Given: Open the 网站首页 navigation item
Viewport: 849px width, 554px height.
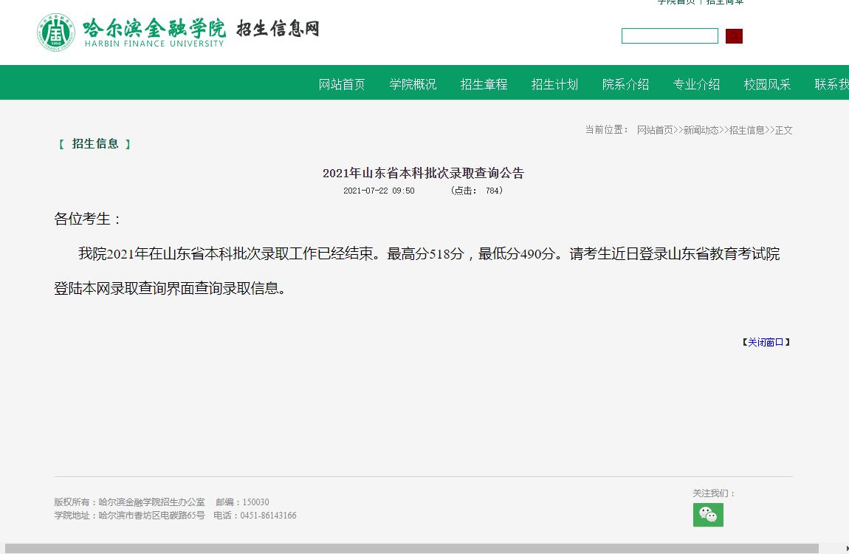Looking at the screenshot, I should pyautogui.click(x=342, y=84).
